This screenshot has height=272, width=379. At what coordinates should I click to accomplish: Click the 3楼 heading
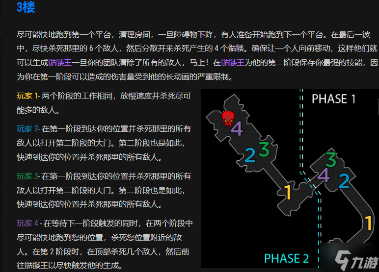(26, 7)
